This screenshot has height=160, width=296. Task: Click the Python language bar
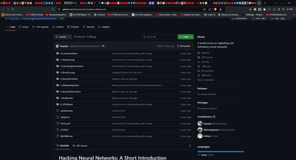click(x=220, y=151)
